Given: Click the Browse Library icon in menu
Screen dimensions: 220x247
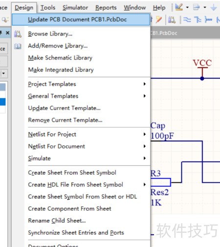Looking at the screenshot, I should pyautogui.click(x=18, y=34).
